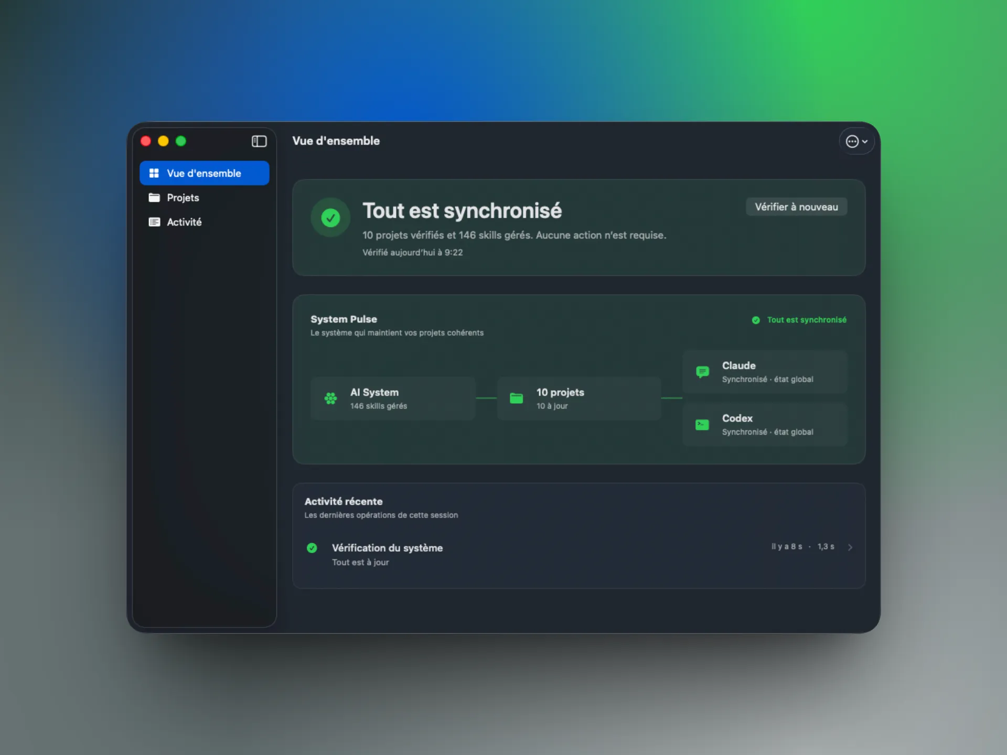Click the Vérifier à nouveau button
Image resolution: width=1007 pixels, height=755 pixels.
coord(796,207)
